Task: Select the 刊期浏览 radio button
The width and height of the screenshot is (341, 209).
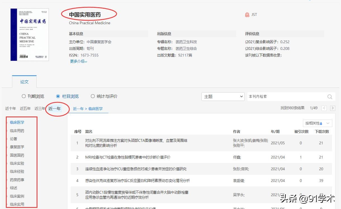Action: 23,96
